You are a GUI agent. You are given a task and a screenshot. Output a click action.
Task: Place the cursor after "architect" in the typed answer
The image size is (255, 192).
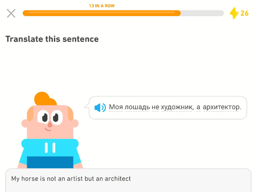(x=131, y=179)
